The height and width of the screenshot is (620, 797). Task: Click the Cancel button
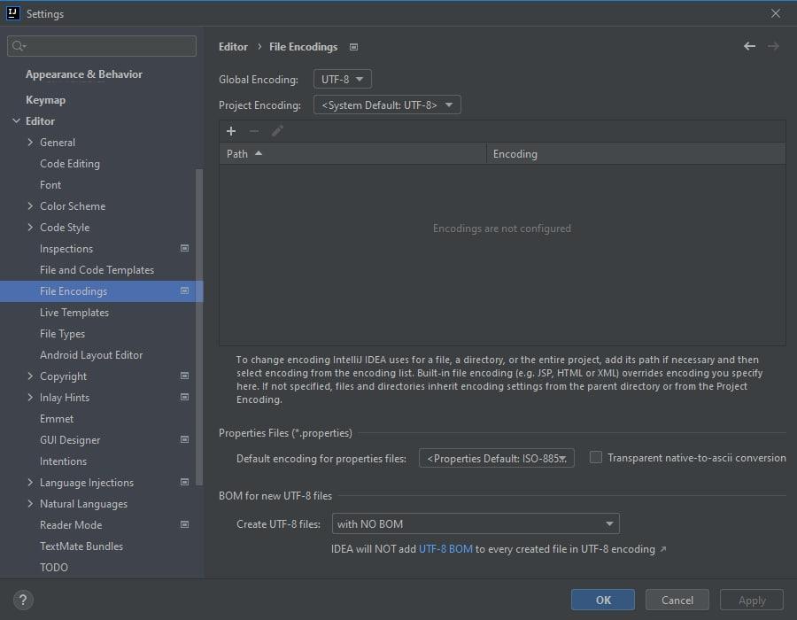point(677,601)
